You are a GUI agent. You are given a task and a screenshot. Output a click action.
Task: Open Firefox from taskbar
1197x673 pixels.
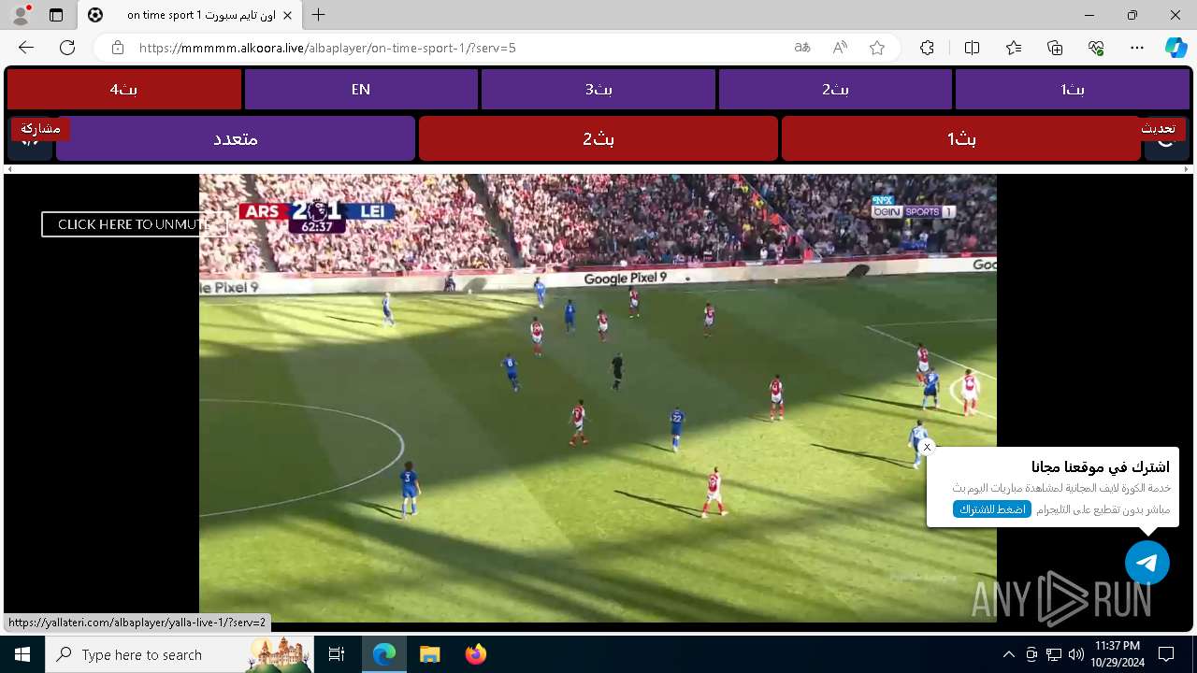(x=475, y=654)
